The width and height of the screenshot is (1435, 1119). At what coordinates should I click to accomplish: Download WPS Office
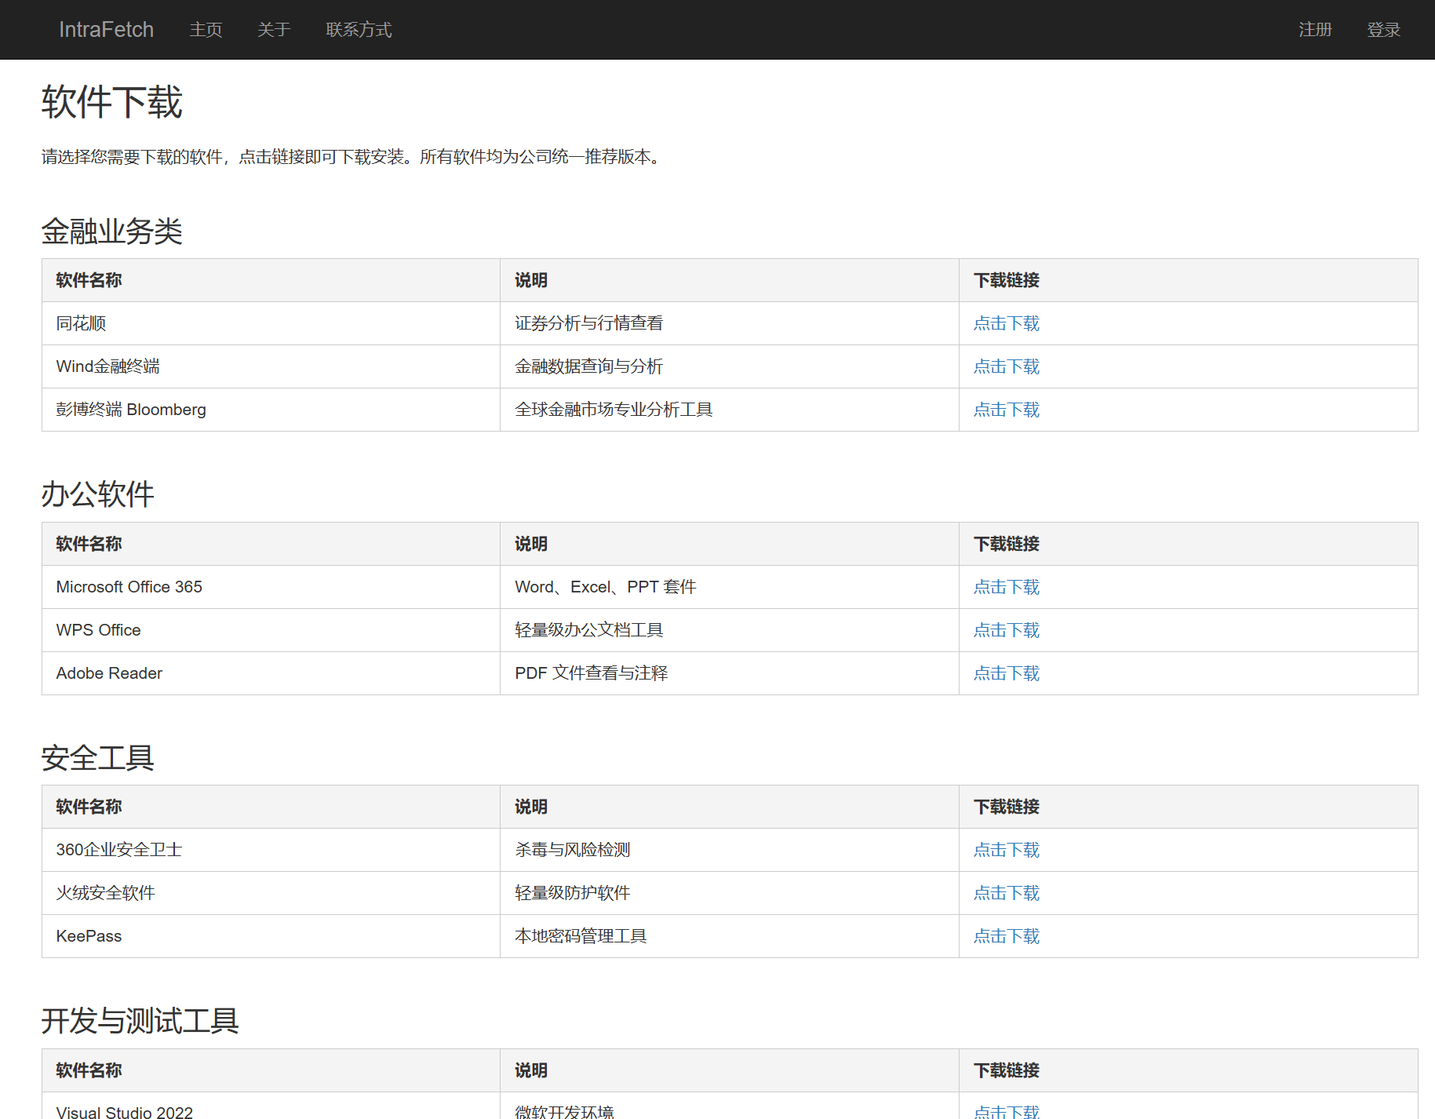point(1006,630)
